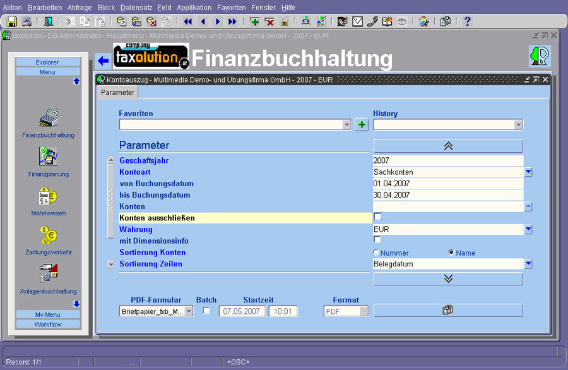
Task: Click the My Menu button in sidebar
Action: 47,314
